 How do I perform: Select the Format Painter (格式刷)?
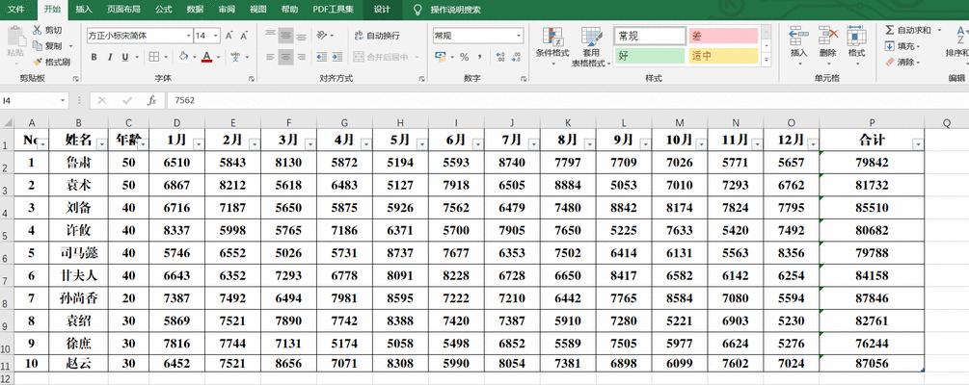51,62
